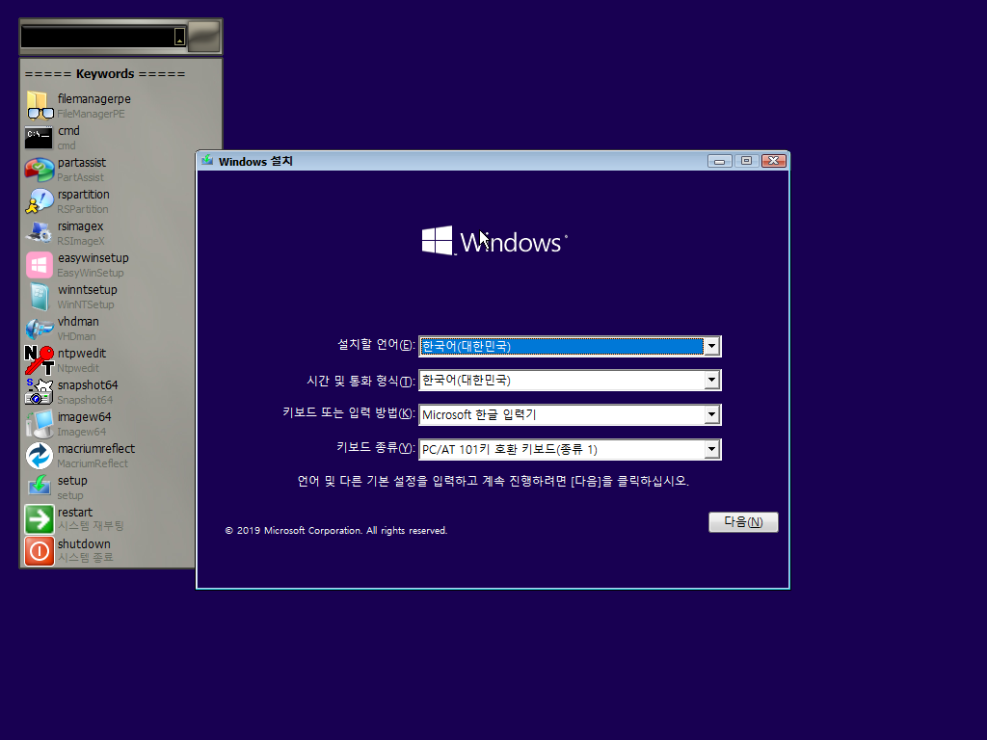The image size is (987, 740).
Task: Launch the EasyWinSetup pink Windows icon
Action: pos(39,264)
